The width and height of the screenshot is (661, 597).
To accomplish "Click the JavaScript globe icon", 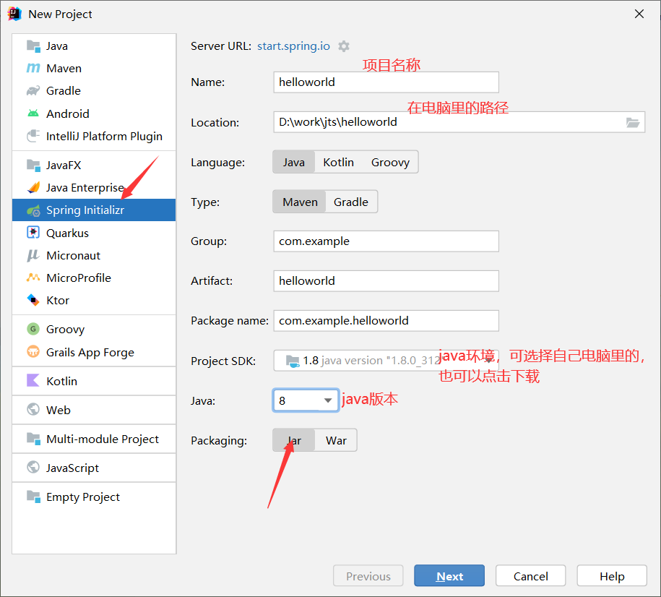I will point(33,467).
